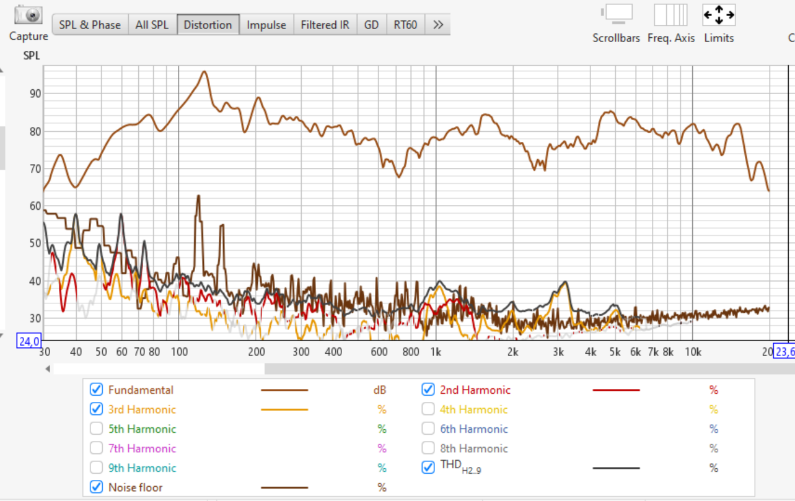Click the horizontal graph scrollbar thumb

coord(159,369)
